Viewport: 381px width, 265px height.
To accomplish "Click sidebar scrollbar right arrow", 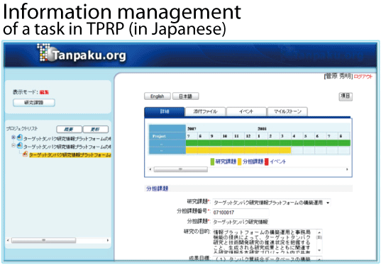I will tap(108, 240).
